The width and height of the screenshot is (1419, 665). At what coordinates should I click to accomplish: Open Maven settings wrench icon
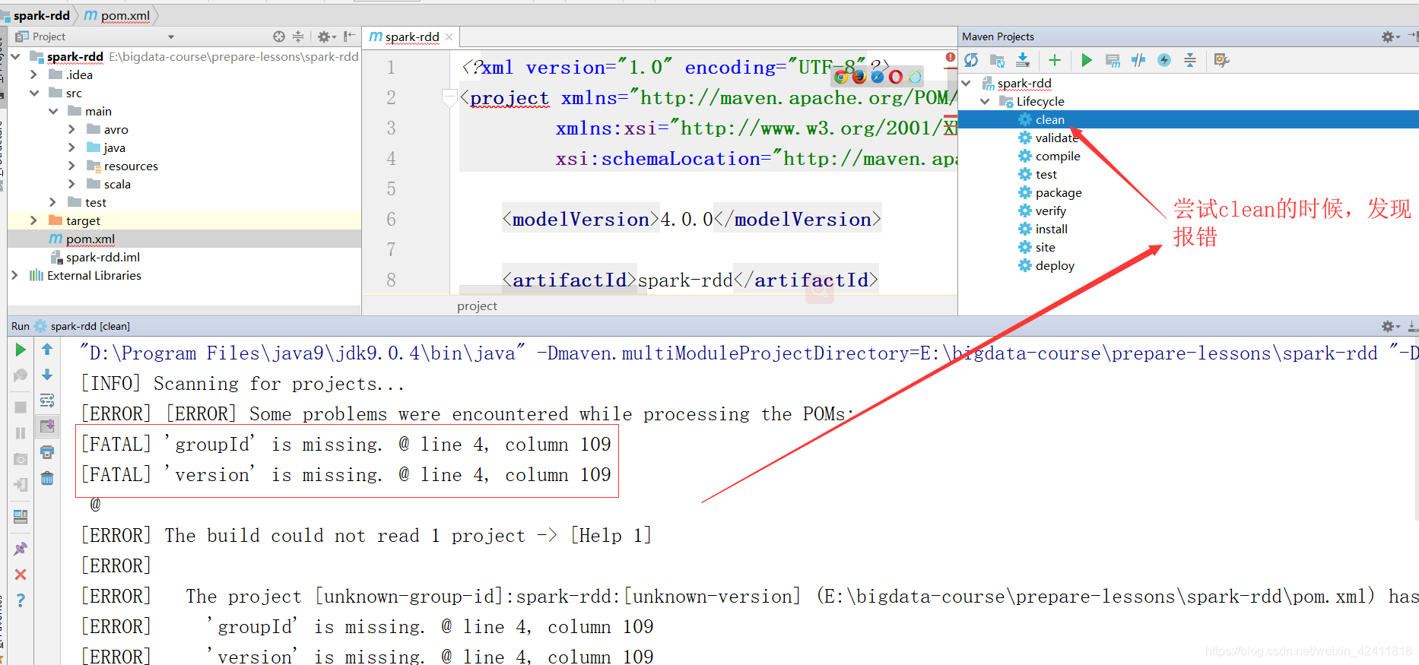click(1222, 60)
